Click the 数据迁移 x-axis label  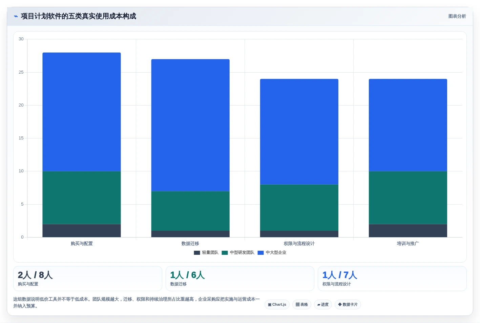coord(190,244)
